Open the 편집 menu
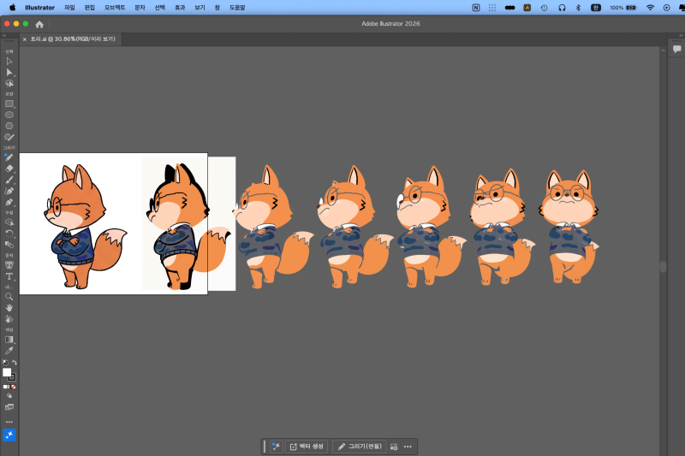The height and width of the screenshot is (456, 685). (x=90, y=8)
